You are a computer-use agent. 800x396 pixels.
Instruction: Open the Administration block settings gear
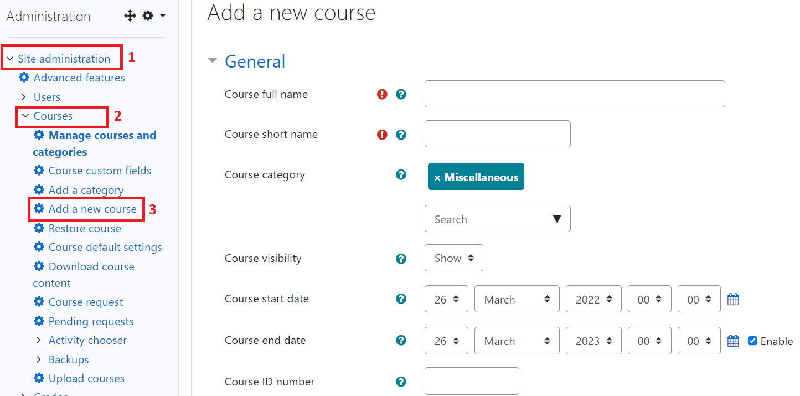click(x=147, y=16)
